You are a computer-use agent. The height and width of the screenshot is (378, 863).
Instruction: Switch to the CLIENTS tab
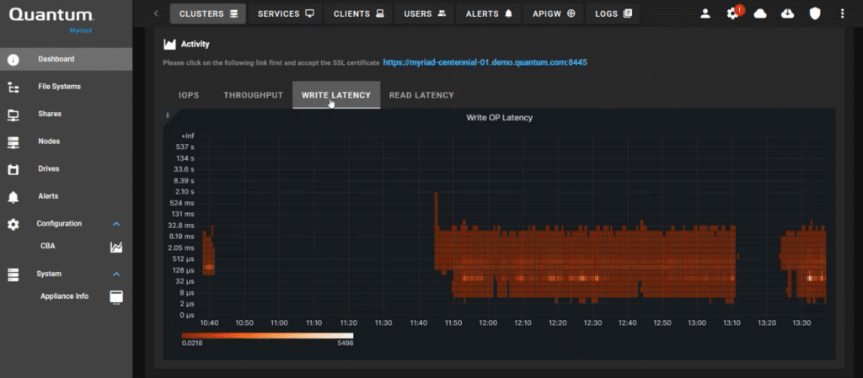pos(358,13)
